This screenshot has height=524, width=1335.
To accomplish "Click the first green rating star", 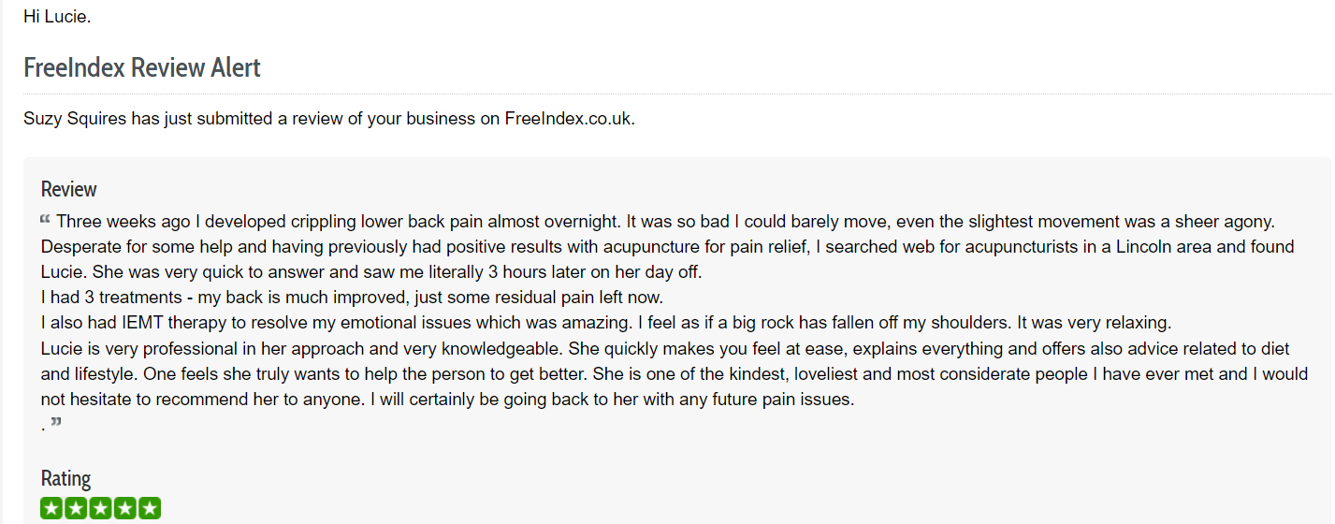I will [x=51, y=508].
